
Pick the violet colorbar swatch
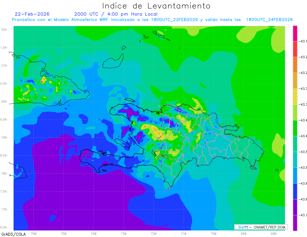click(x=295, y=207)
